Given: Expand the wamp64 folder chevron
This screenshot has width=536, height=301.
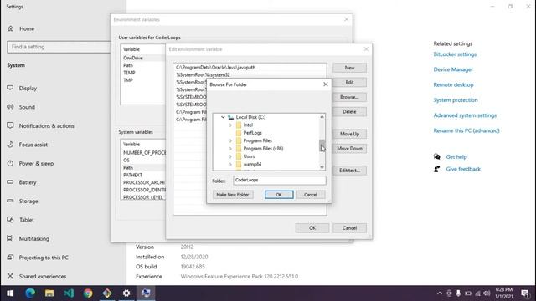Looking at the screenshot, I should [x=230, y=164].
